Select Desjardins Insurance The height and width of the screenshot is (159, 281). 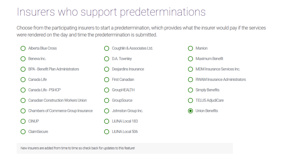[106, 69]
